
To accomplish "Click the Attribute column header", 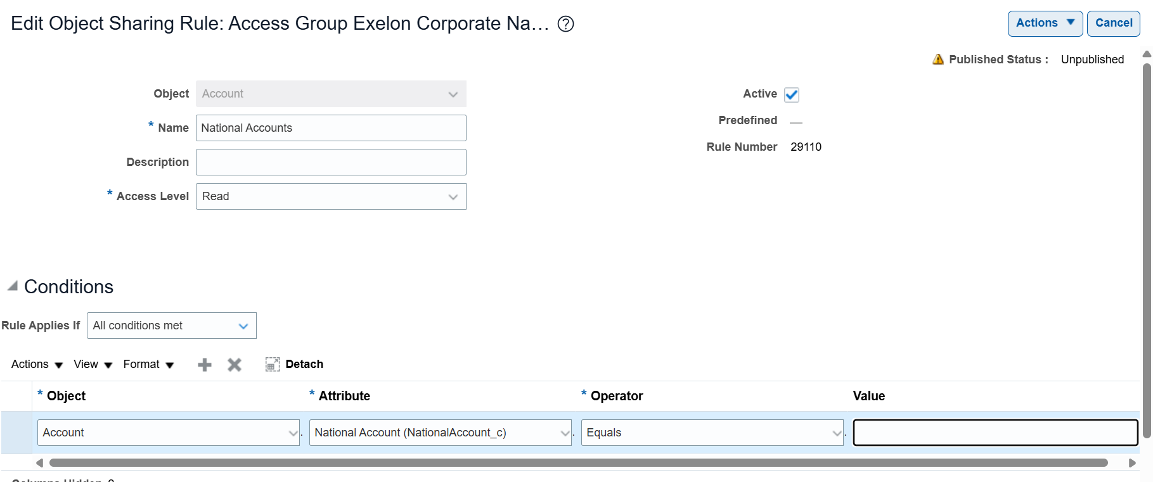I will click(344, 396).
